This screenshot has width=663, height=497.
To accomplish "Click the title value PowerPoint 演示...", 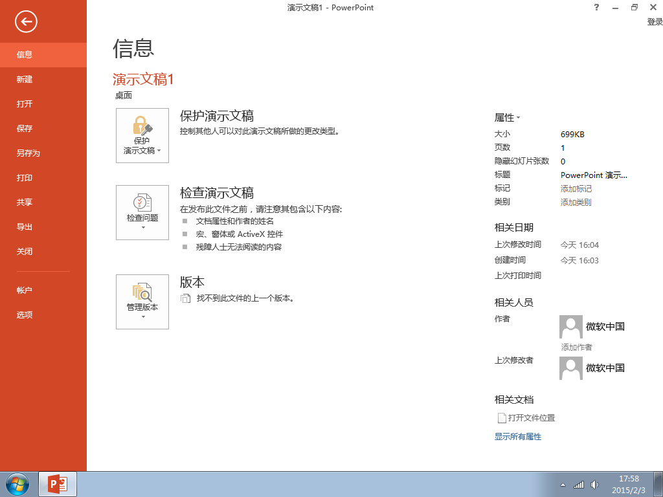I will click(594, 175).
